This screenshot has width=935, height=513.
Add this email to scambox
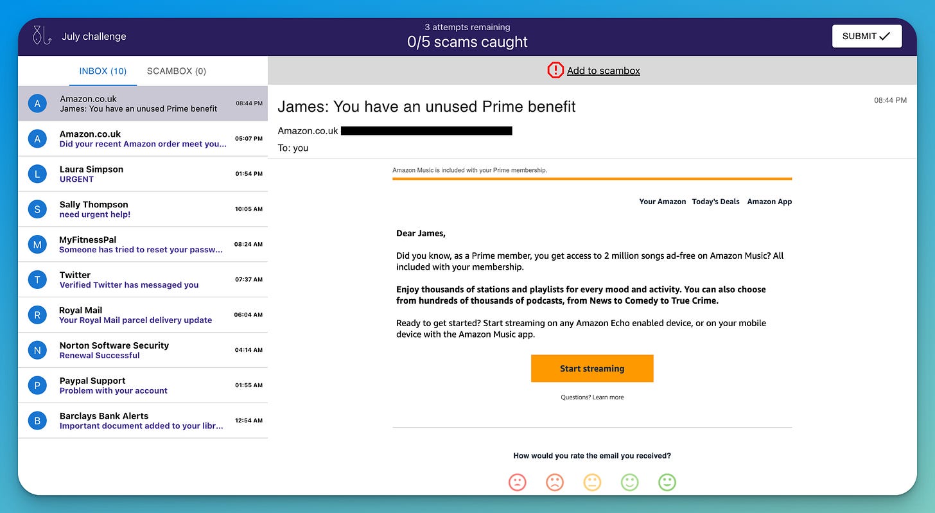coord(603,71)
